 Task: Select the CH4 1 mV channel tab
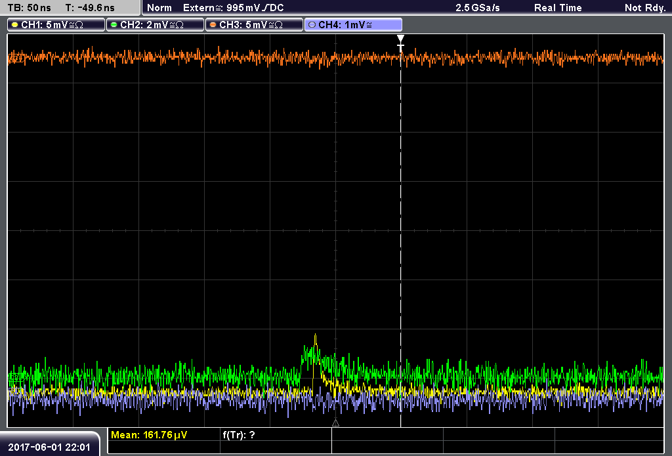click(x=353, y=25)
